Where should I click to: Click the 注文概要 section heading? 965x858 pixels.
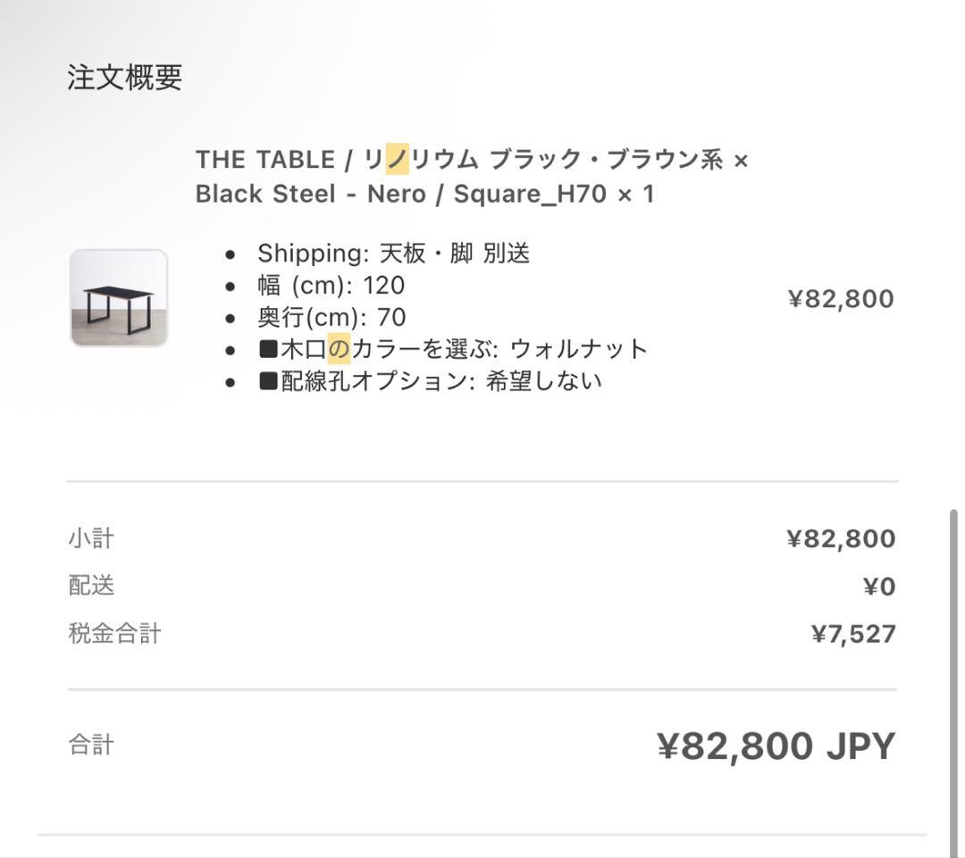click(x=122, y=78)
